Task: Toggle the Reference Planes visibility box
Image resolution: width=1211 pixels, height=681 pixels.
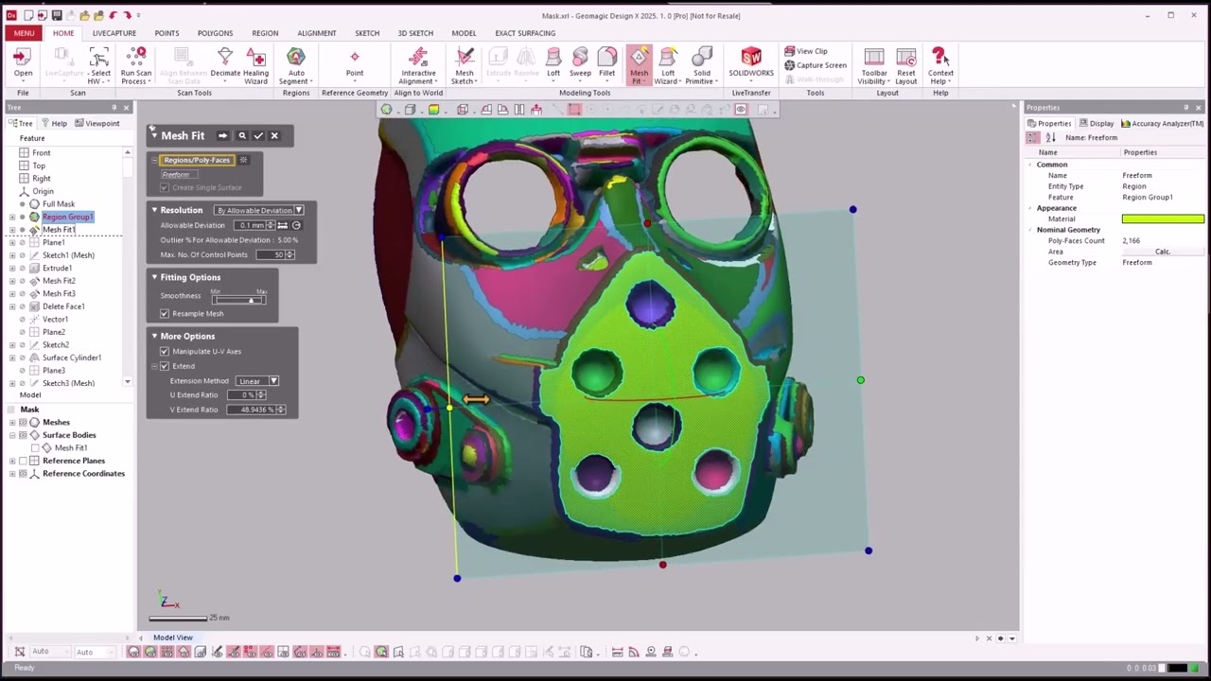Action: (23, 461)
